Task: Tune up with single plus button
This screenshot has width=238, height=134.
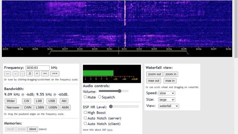Action: click(37, 74)
